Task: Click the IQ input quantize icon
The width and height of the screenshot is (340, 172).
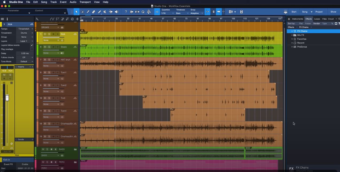Action: pos(157,12)
